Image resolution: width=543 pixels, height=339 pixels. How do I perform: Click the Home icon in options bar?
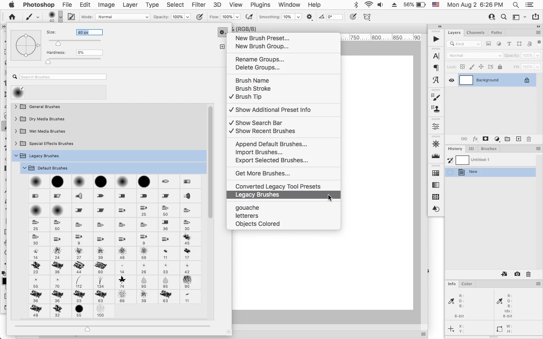[12, 17]
